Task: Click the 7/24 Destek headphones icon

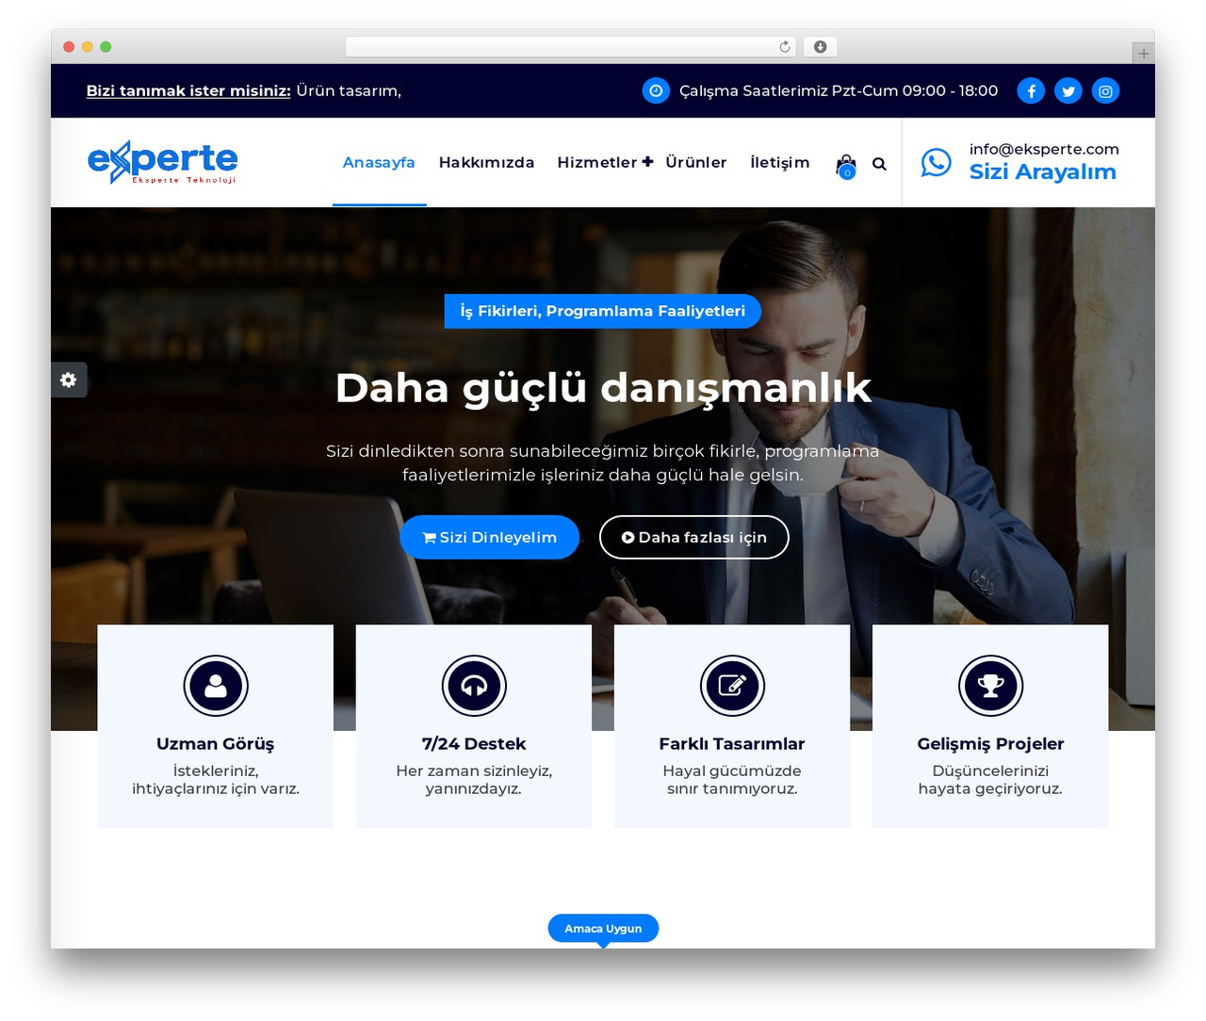Action: [x=474, y=686]
